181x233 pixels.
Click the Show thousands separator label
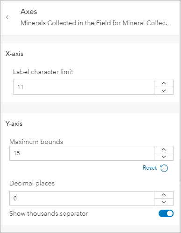coord(49,213)
